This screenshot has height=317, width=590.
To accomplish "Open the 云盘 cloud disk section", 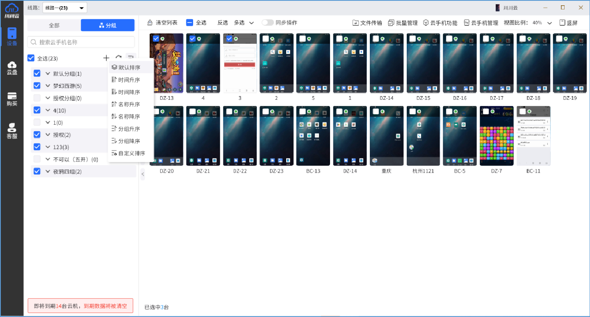I will [x=12, y=70].
